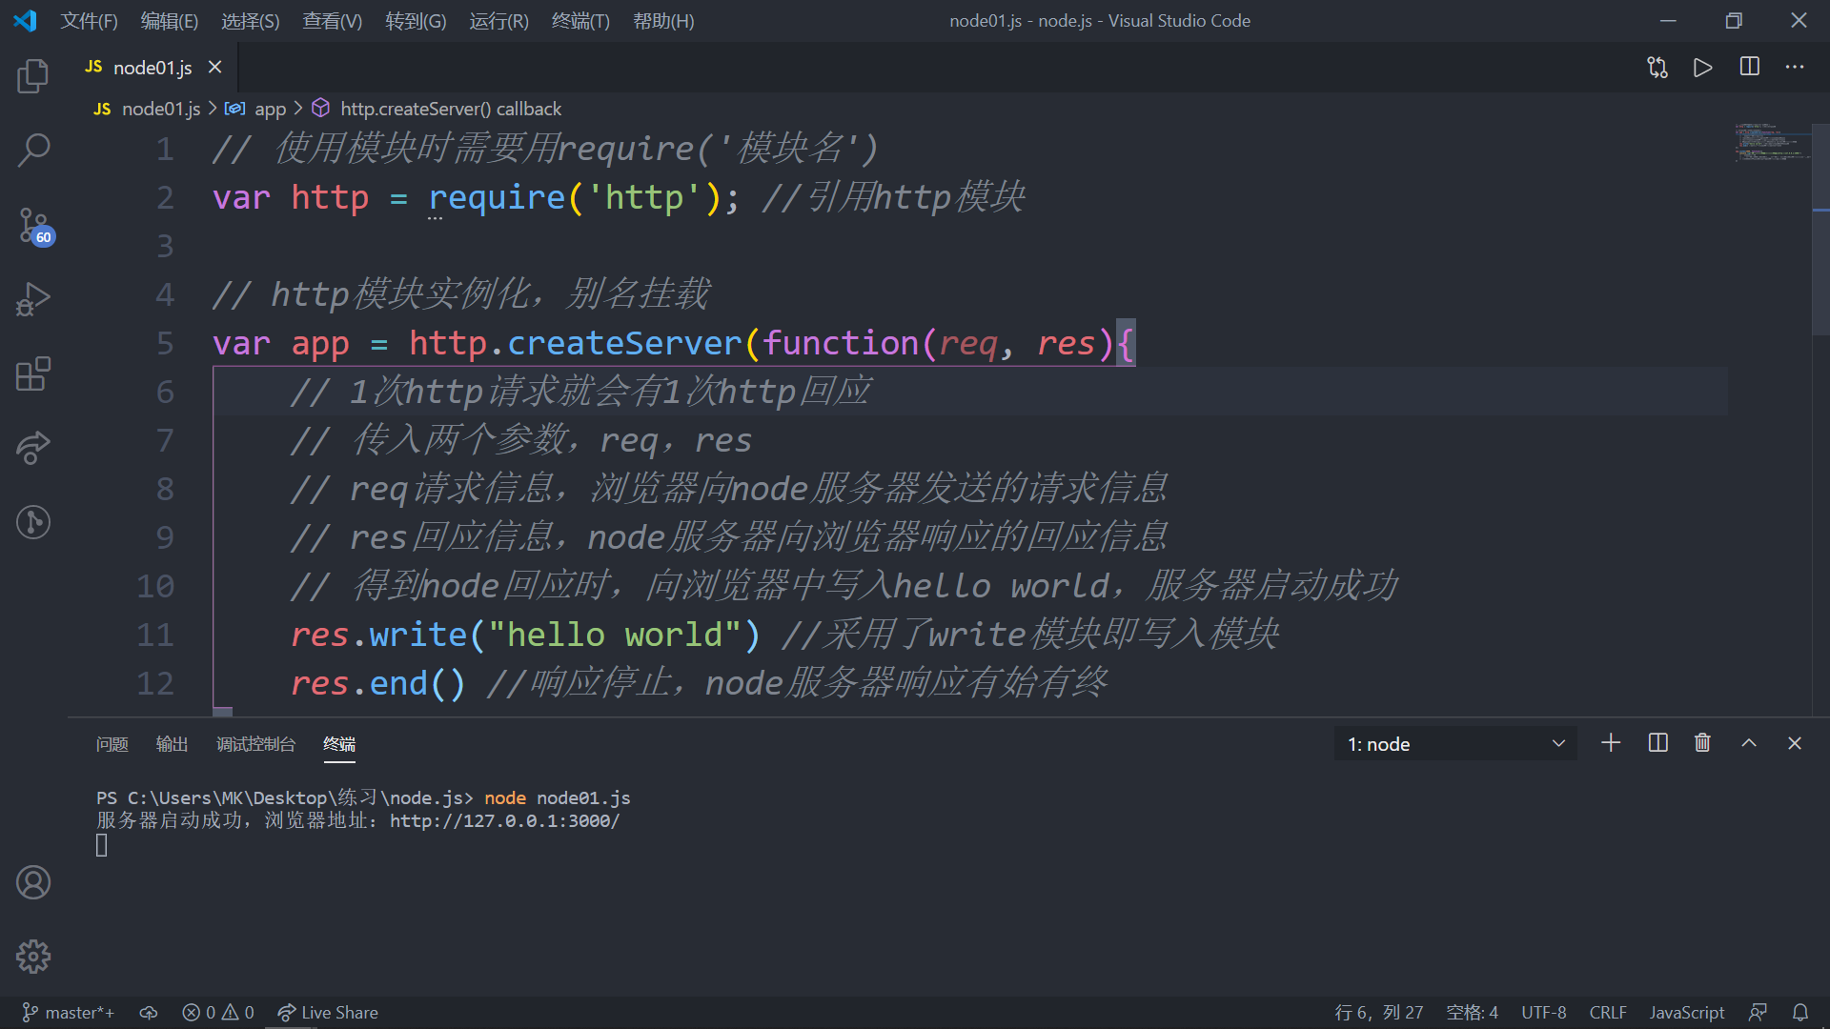The height and width of the screenshot is (1029, 1830).
Task: Open the Run and Debug view
Action: [32, 298]
